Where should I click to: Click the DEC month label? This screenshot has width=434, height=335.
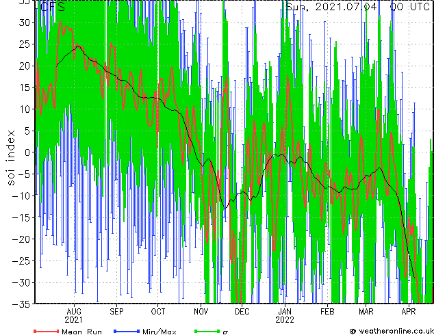242,312
